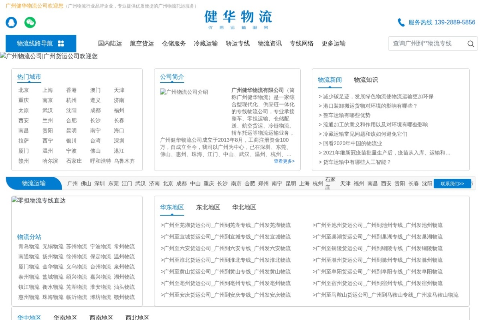Click the search magnifier icon
Screen dimensions: 481x320
(x=471, y=44)
